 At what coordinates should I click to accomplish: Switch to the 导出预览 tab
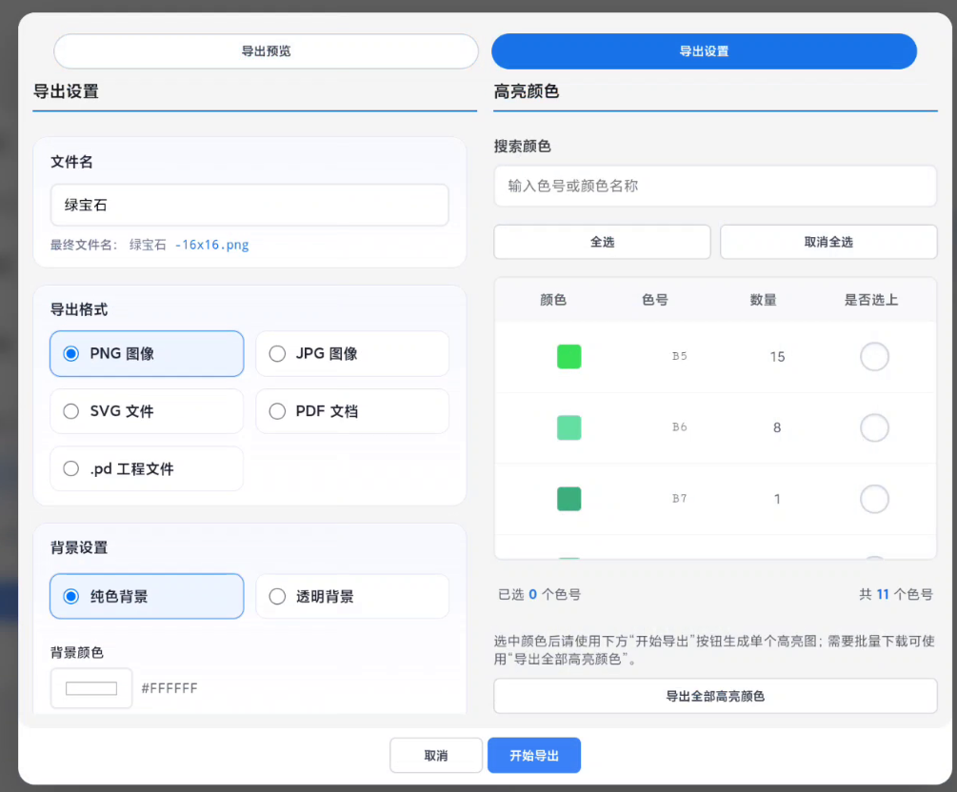[x=265, y=51]
